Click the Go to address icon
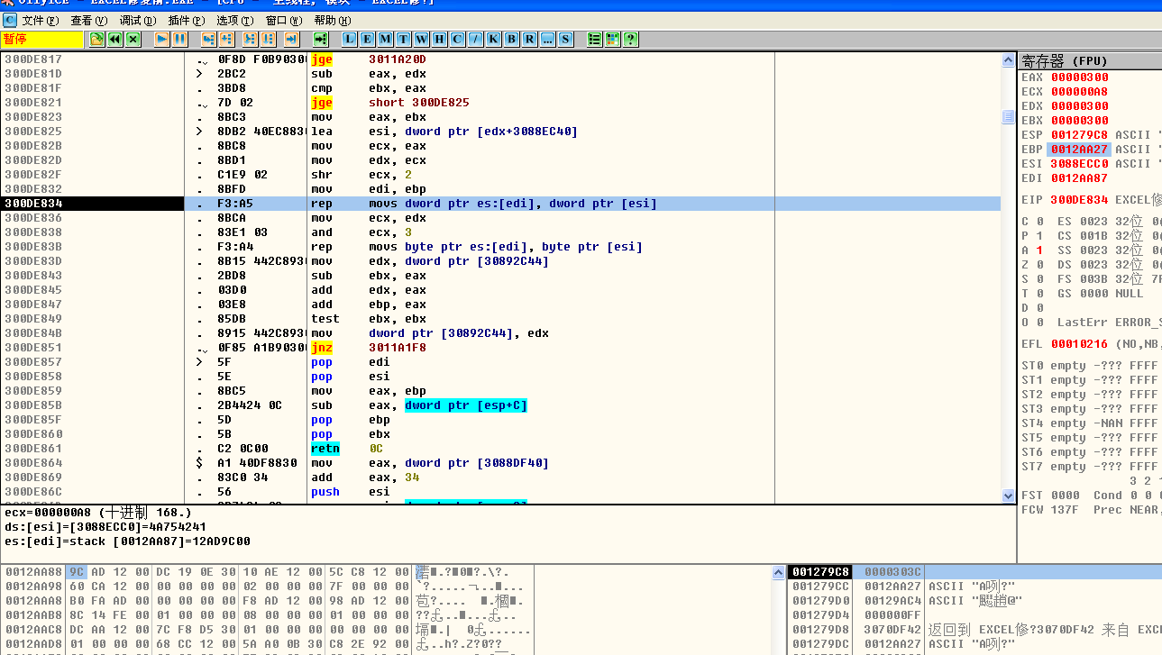This screenshot has width=1162, height=655. pos(320,39)
